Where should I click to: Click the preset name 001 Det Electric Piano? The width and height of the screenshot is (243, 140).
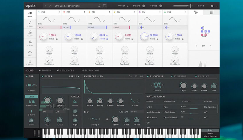67,6
